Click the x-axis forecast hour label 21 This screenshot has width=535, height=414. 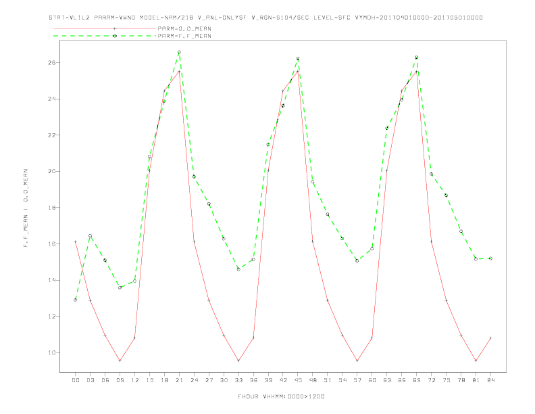(180, 380)
